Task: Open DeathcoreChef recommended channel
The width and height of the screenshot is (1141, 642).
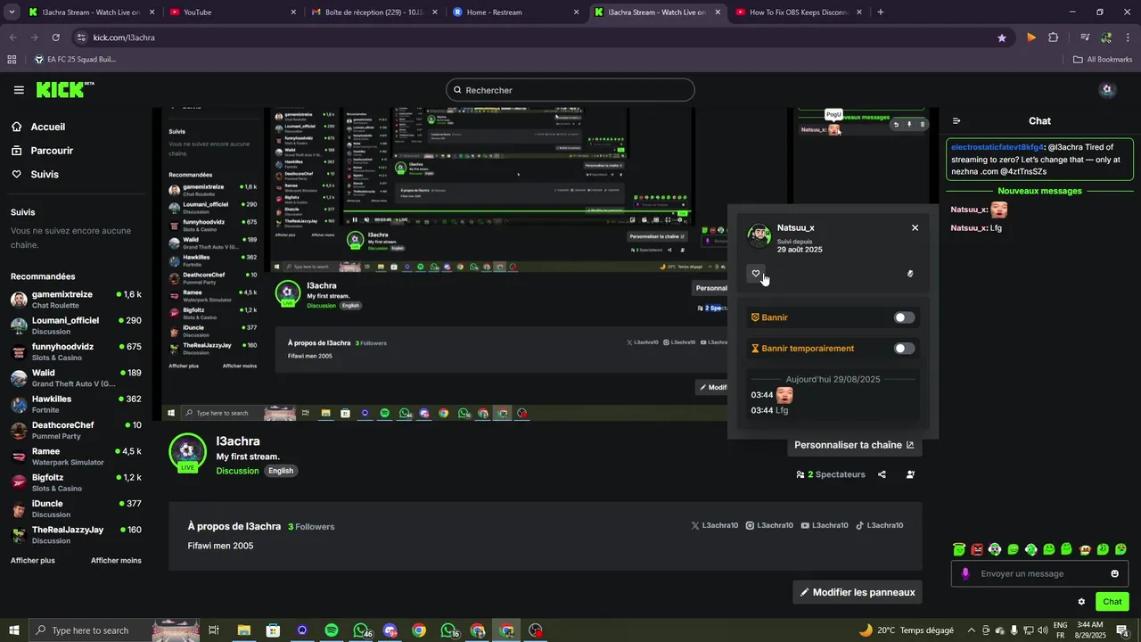Action: click(x=77, y=431)
